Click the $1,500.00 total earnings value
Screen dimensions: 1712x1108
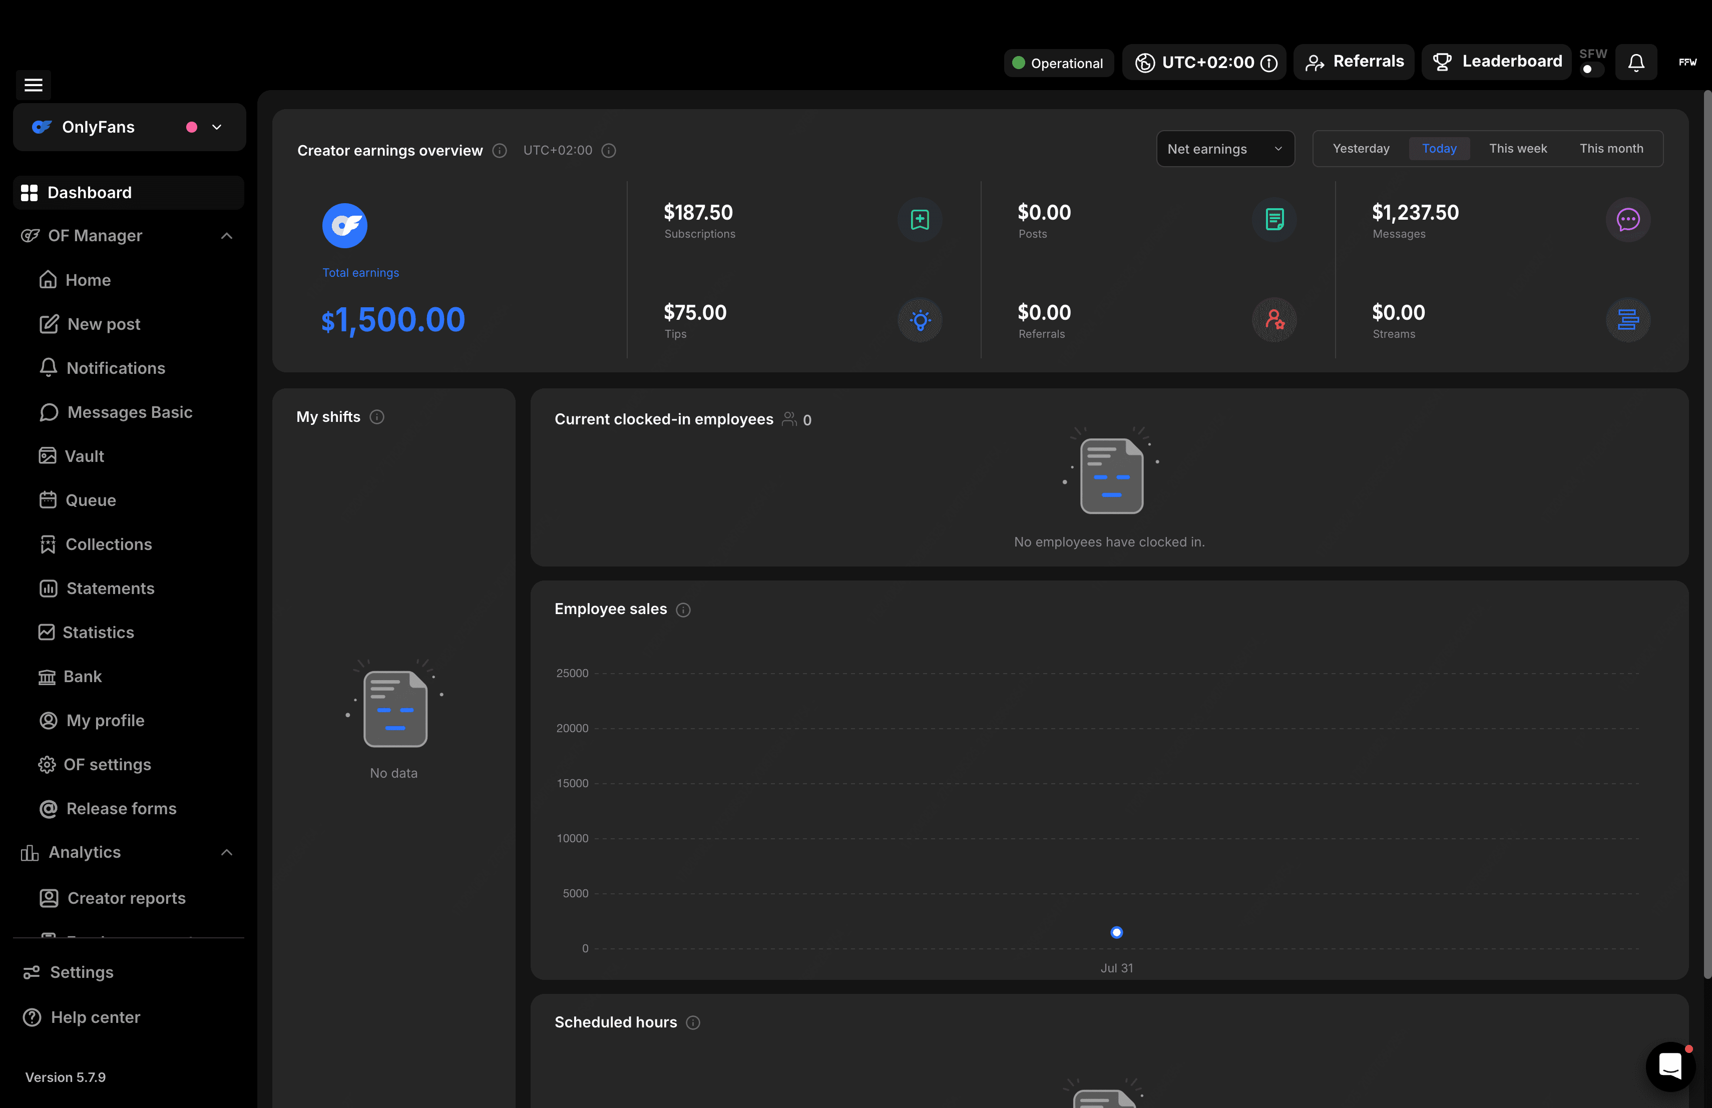[393, 320]
